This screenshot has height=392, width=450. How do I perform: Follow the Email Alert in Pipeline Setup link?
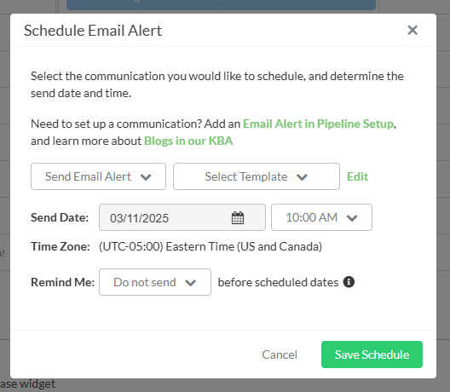(318, 124)
